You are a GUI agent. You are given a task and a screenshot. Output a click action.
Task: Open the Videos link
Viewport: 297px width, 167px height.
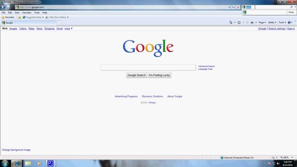pos(23,29)
